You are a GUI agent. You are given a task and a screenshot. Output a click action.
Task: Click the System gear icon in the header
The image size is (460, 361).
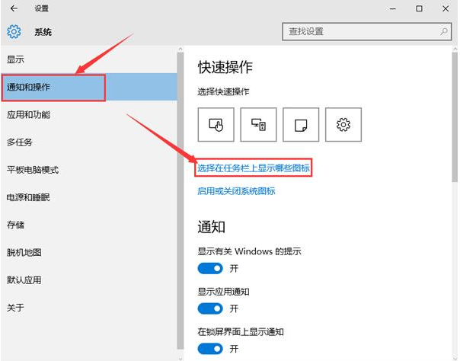point(14,32)
